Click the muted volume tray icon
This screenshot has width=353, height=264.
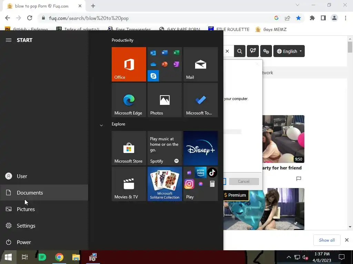point(305,257)
